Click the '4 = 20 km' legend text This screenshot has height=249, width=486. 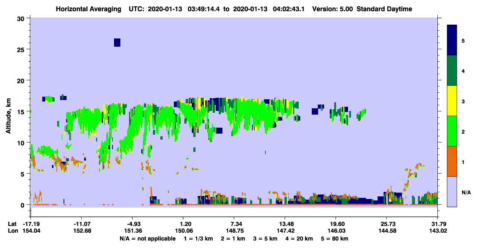(x=299, y=239)
